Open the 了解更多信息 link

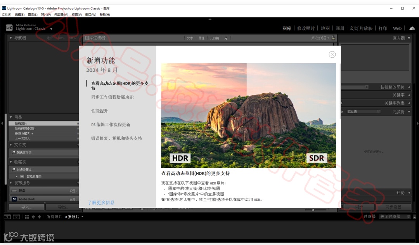tap(101, 202)
